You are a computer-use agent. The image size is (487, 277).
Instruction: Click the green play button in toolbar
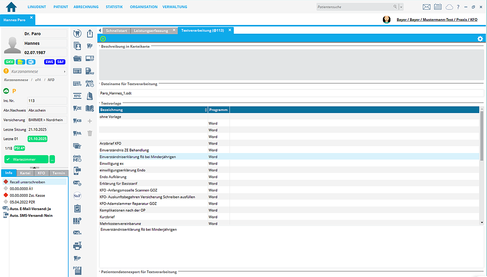tap(103, 39)
